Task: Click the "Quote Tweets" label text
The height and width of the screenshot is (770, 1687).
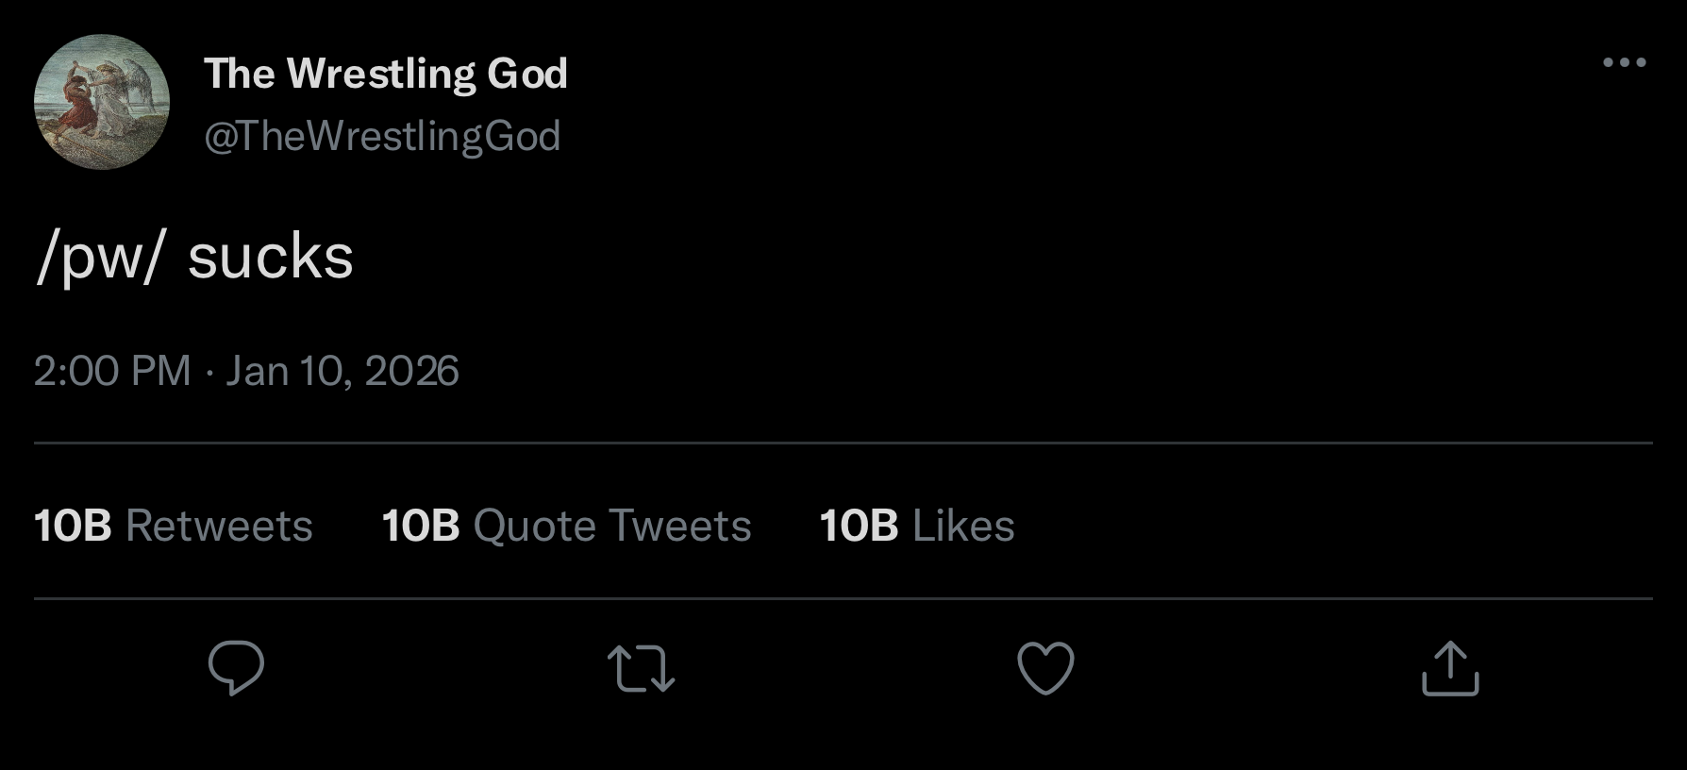Action: 612,526
